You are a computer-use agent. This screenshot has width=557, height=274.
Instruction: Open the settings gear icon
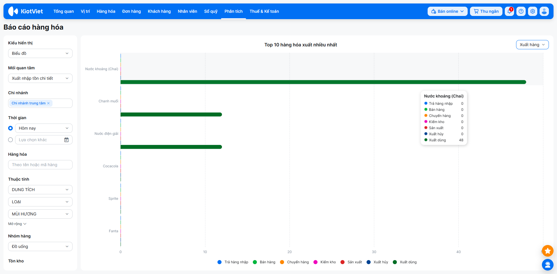pyautogui.click(x=533, y=11)
